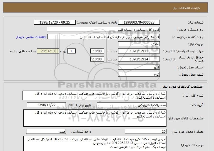The image size is (214, 151).
Task: Click the تاریخ نیاز به کالا label
Action: point(80,105)
